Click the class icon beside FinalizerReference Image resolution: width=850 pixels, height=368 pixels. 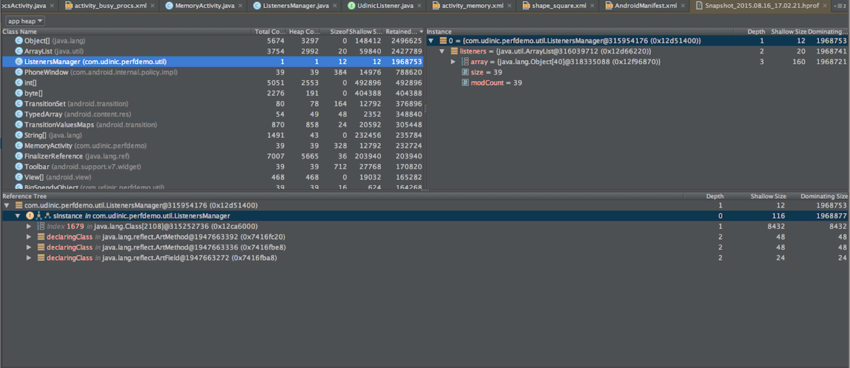(x=19, y=156)
